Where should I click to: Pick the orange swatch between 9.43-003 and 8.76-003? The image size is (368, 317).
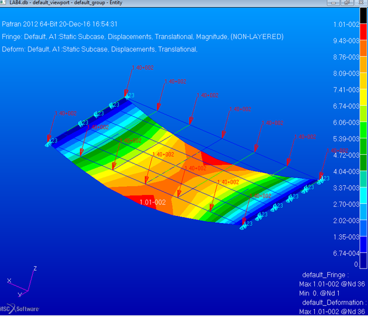click(x=363, y=48)
